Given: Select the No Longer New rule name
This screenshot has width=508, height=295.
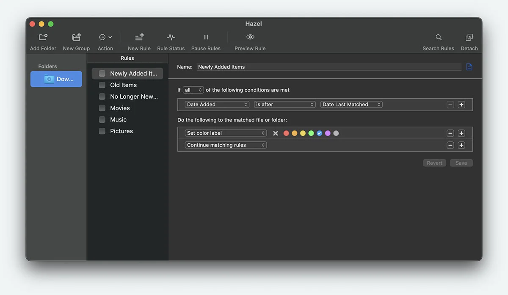Looking at the screenshot, I should coord(134,96).
